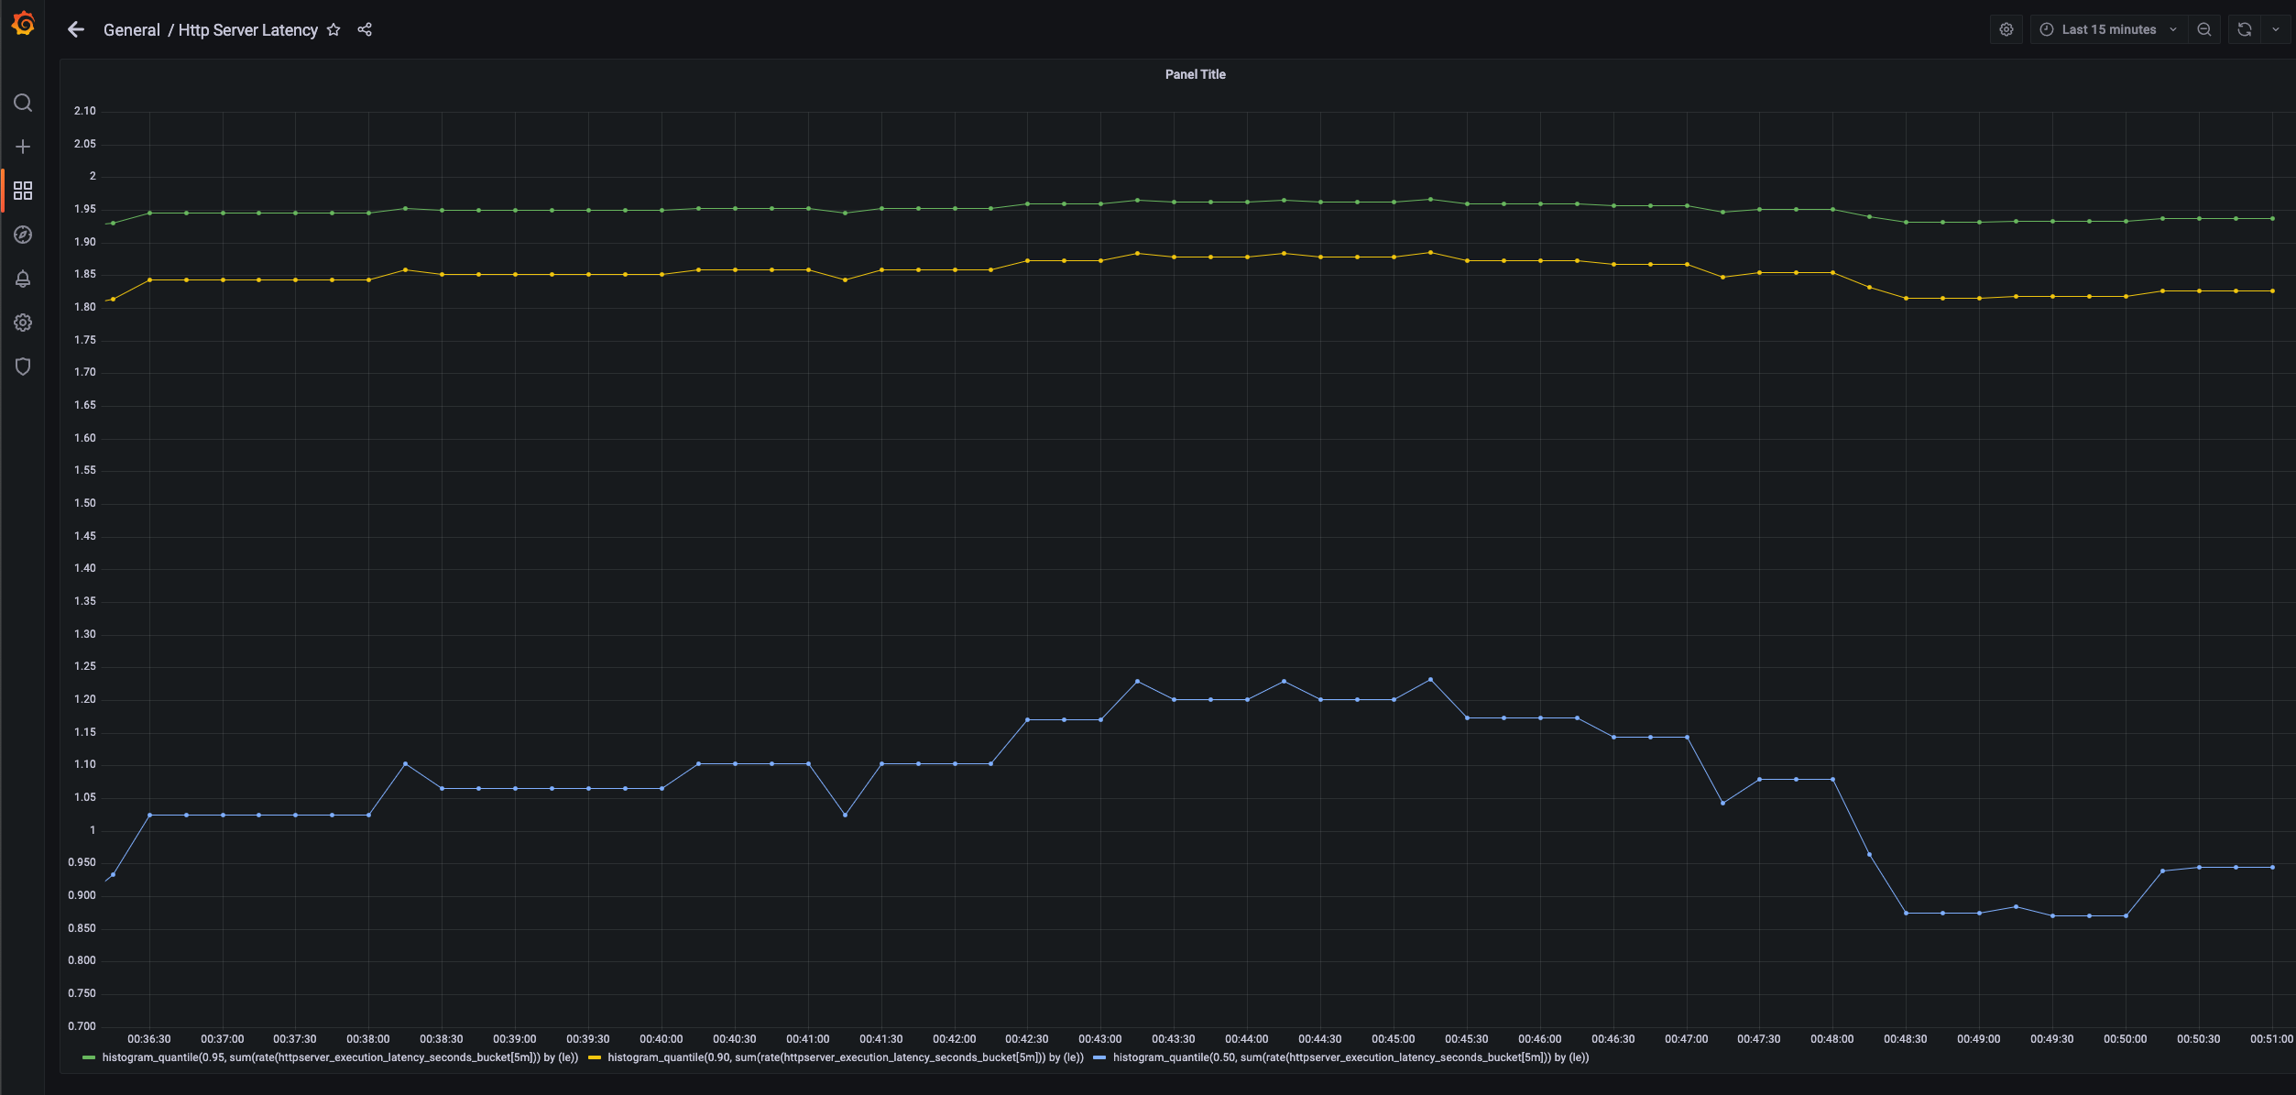Open the Grafana home logo
This screenshot has width=2296, height=1095.
tap(23, 24)
